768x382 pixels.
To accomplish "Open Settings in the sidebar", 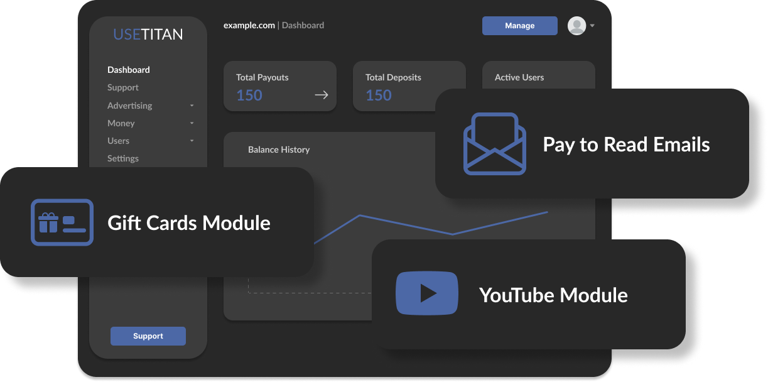I will click(x=123, y=158).
